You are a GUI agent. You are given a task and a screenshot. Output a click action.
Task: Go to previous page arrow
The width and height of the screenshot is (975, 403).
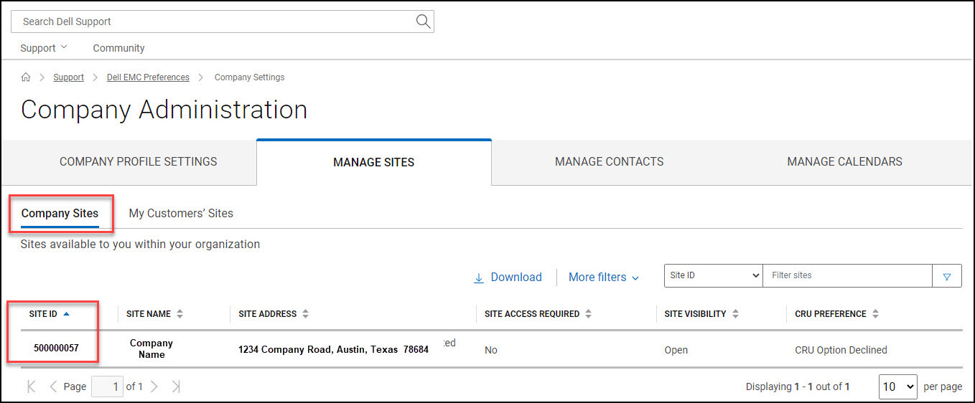53,387
